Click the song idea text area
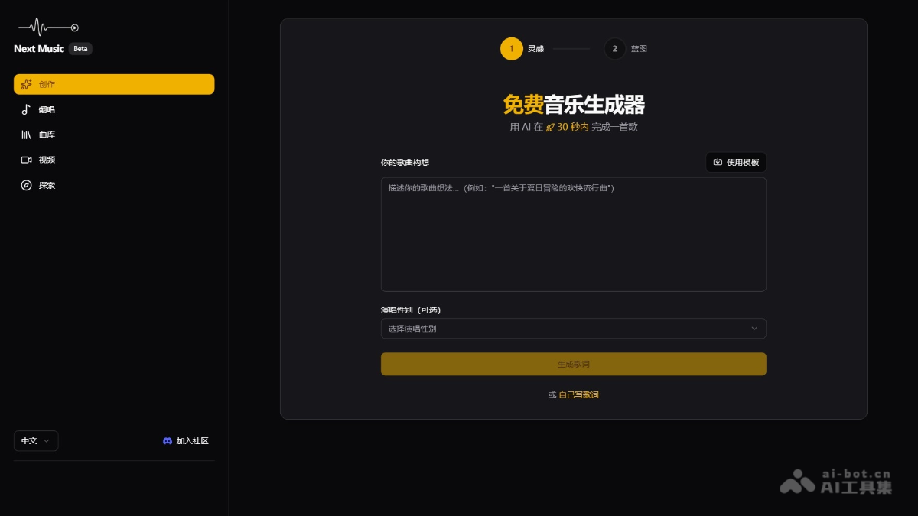The height and width of the screenshot is (516, 918). pos(574,235)
